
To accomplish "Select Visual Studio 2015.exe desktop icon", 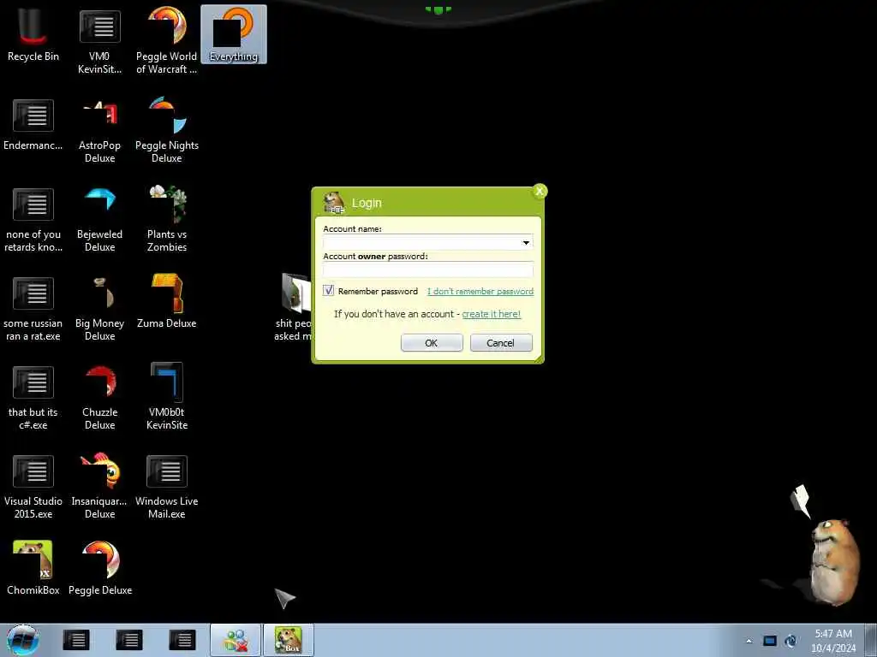I will pos(33,486).
